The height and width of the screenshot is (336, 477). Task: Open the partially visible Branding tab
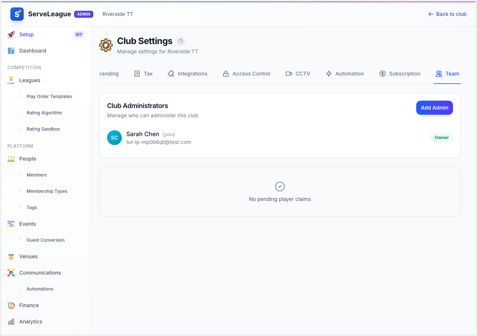109,74
